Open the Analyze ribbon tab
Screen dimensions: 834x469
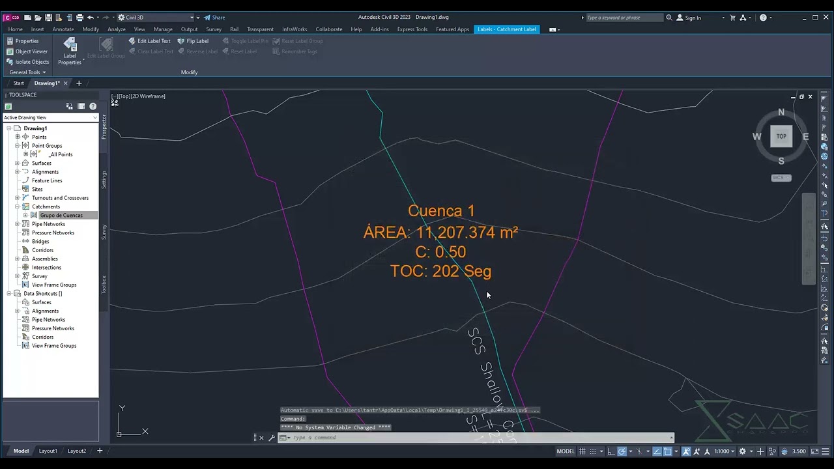117,29
